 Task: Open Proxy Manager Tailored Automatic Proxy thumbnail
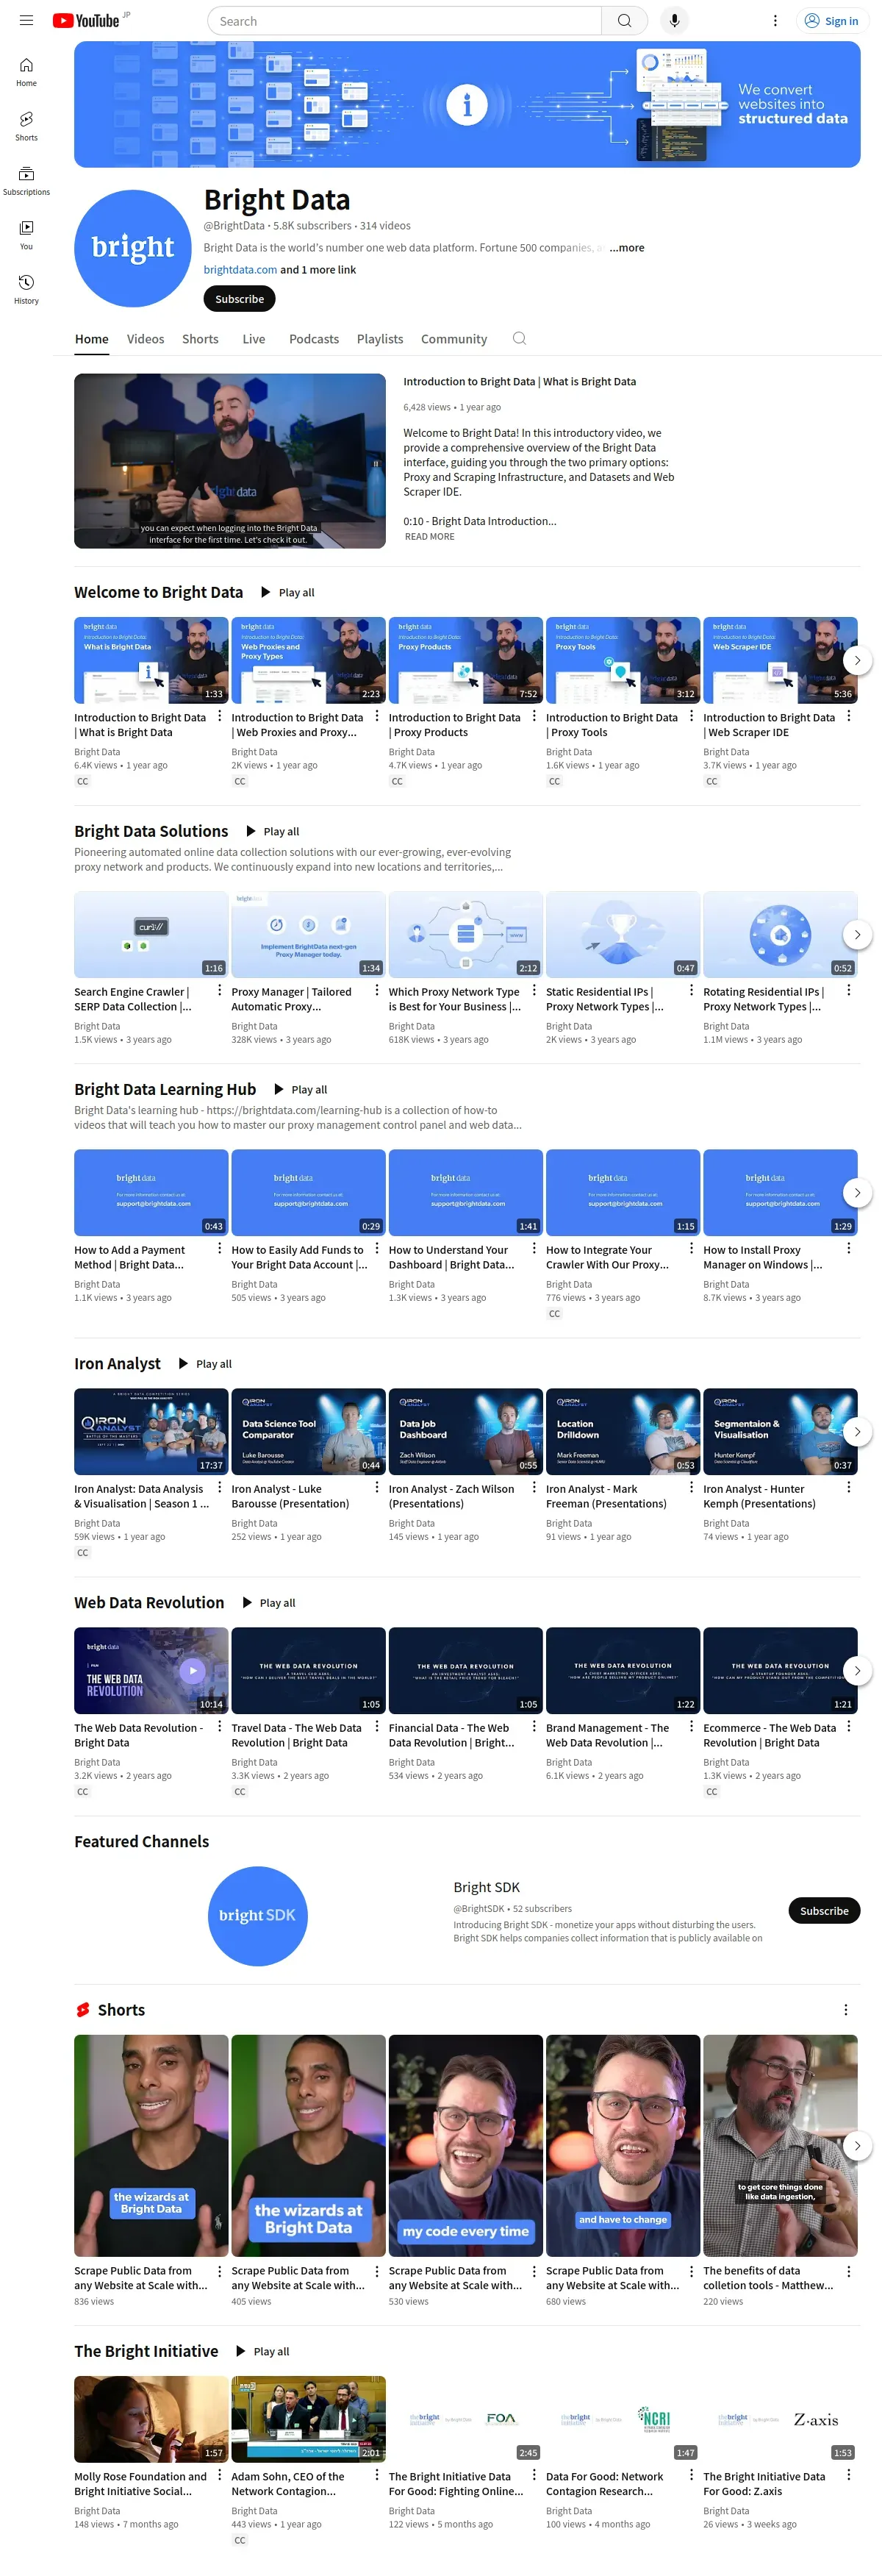(308, 934)
